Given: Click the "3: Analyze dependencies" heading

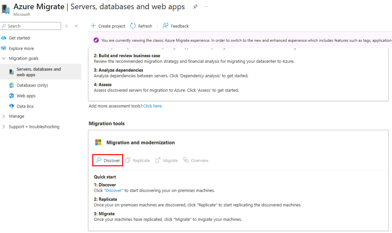Looking at the screenshot, I should (119, 70).
